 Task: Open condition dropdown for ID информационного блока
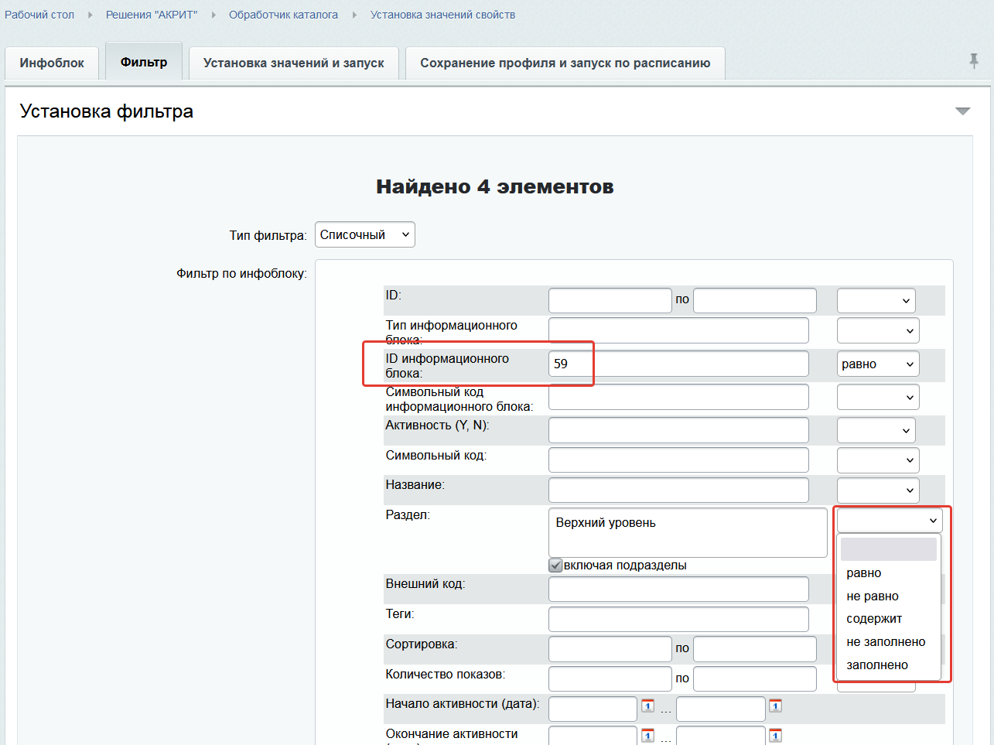click(x=877, y=364)
